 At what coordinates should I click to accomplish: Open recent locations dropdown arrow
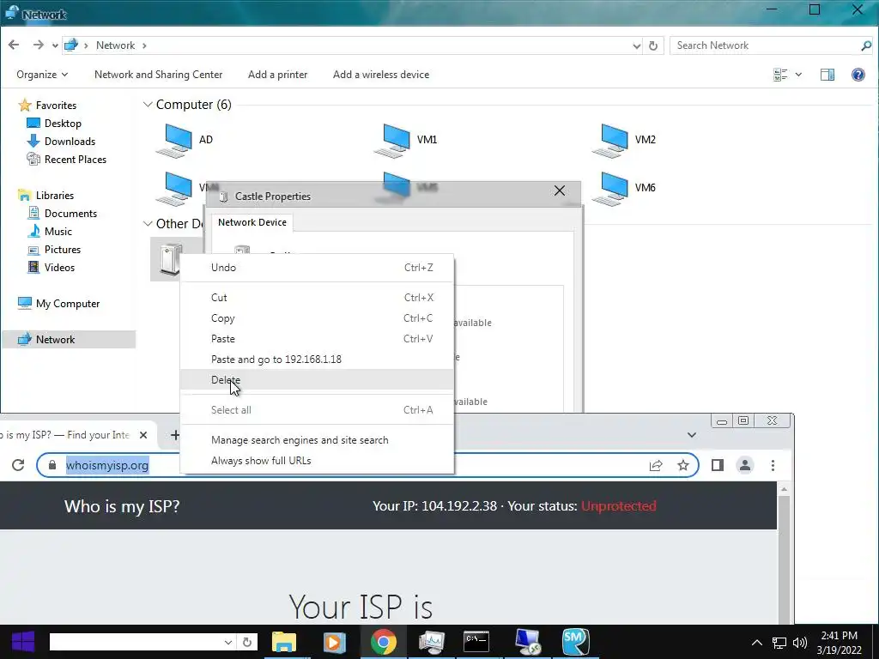[55, 45]
